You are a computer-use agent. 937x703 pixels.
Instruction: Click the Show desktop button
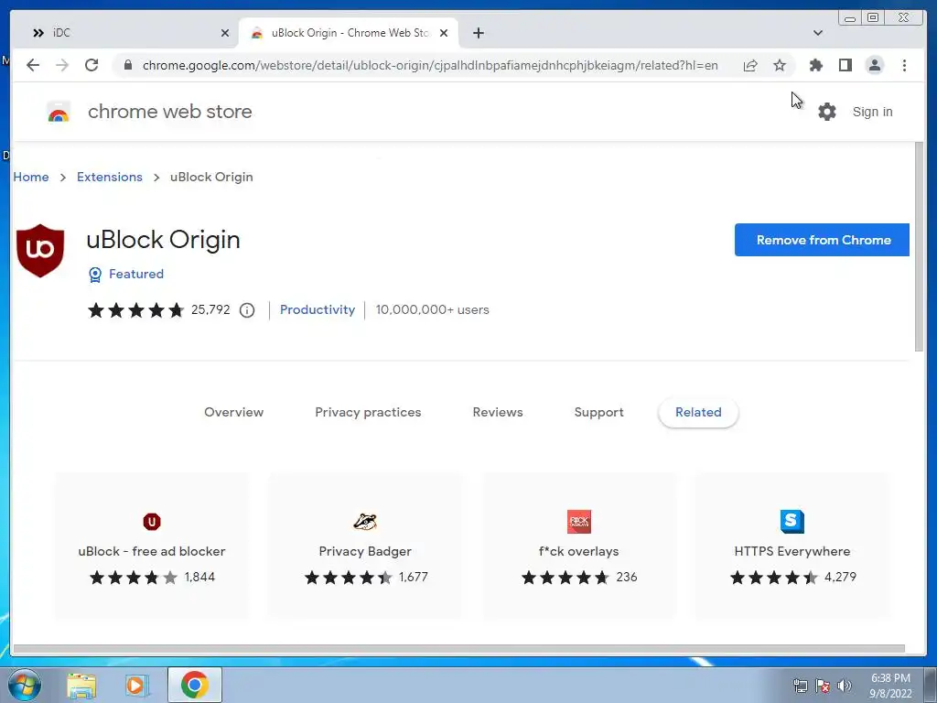(931, 685)
